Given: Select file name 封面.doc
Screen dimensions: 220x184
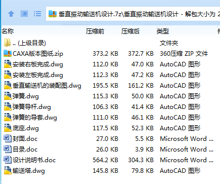Looking at the screenshot, I should coord(25,139).
